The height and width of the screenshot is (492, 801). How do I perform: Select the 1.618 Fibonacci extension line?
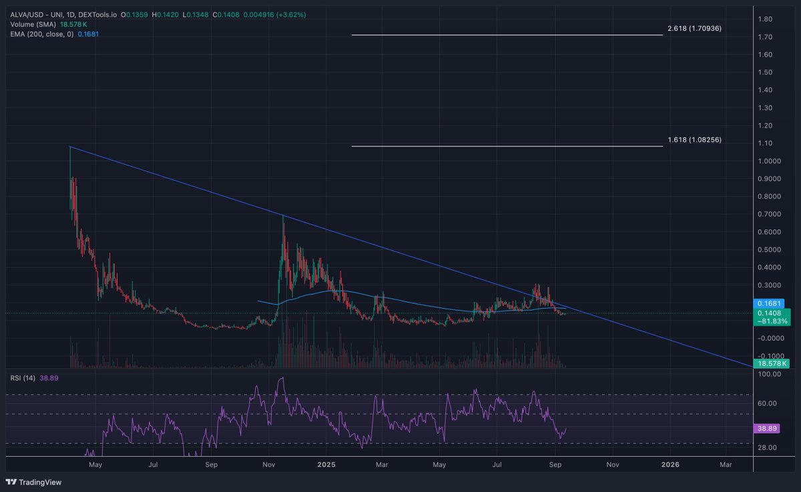pos(507,146)
